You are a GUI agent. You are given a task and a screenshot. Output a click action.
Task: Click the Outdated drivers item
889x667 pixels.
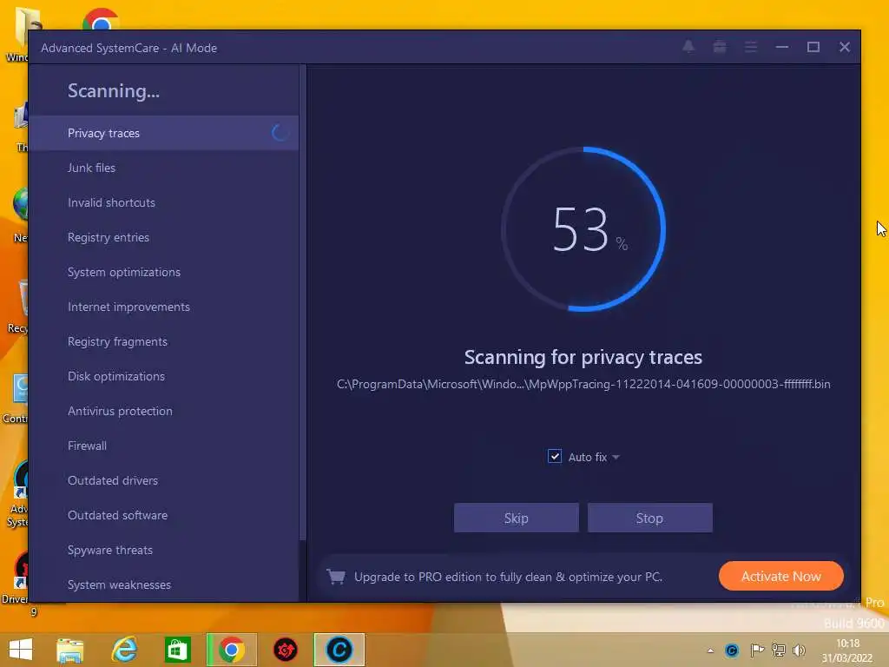click(163, 480)
